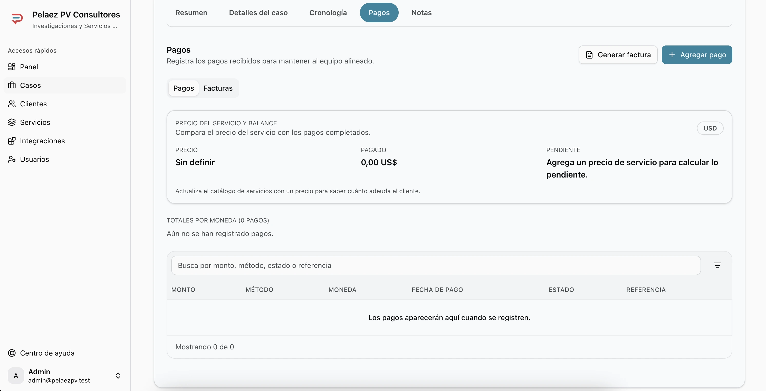Viewport: 766px width, 391px height.
Task: Open the Cronología tab
Action: pyautogui.click(x=328, y=13)
